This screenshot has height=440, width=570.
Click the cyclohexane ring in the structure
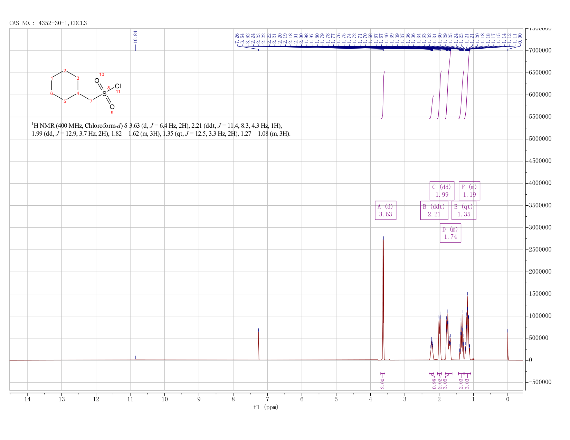tap(65, 86)
